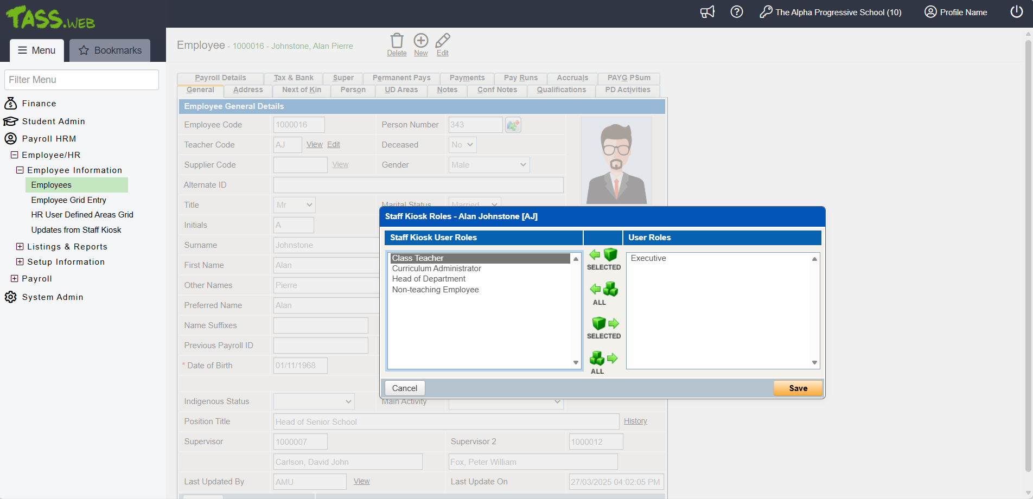
Task: Expand the Setup Information node
Action: coord(20,262)
